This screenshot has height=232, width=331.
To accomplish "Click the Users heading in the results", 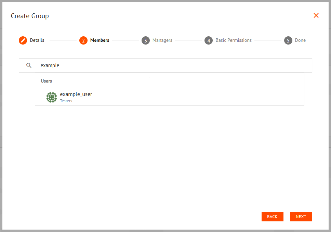I will pyautogui.click(x=46, y=81).
